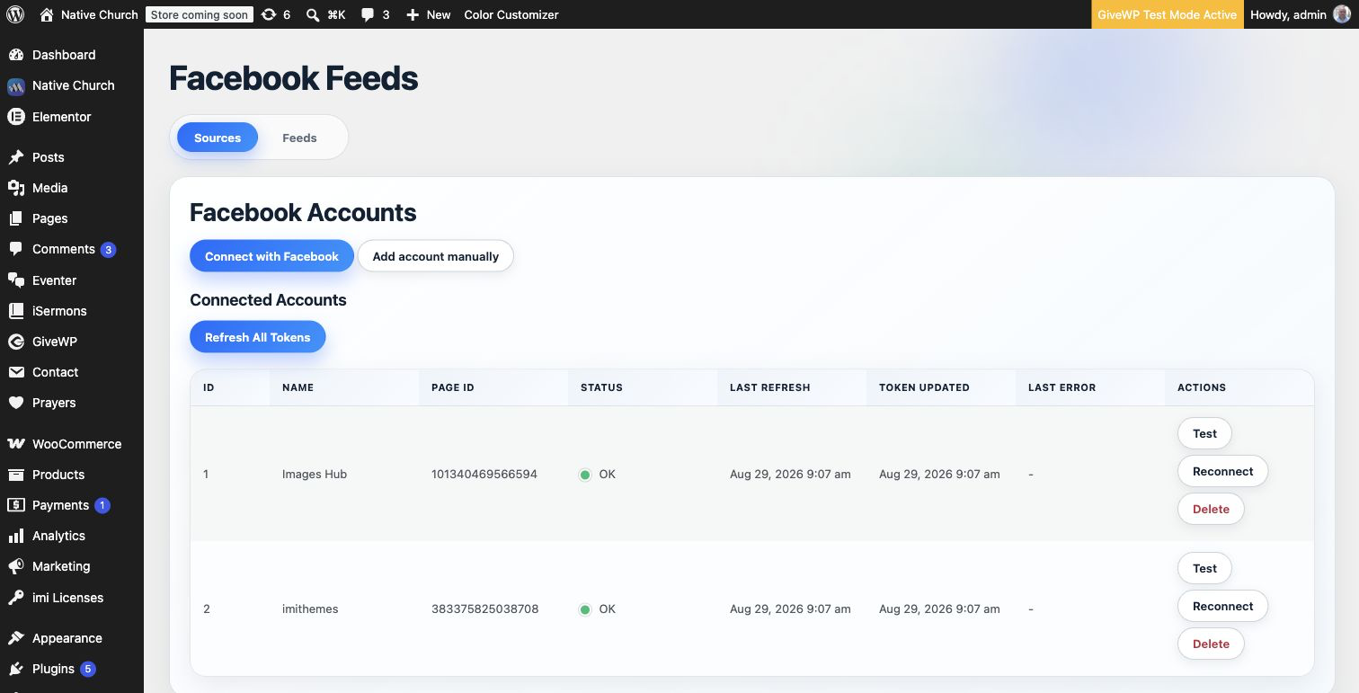Click the home icon beside Native Church site name

tap(47, 14)
